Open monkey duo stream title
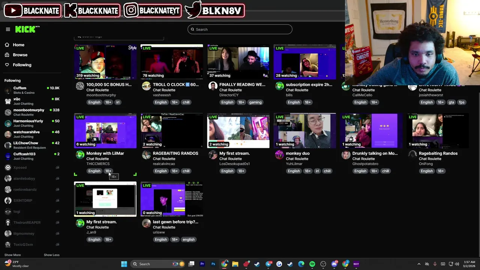This screenshot has height=270, width=480. (x=297, y=153)
